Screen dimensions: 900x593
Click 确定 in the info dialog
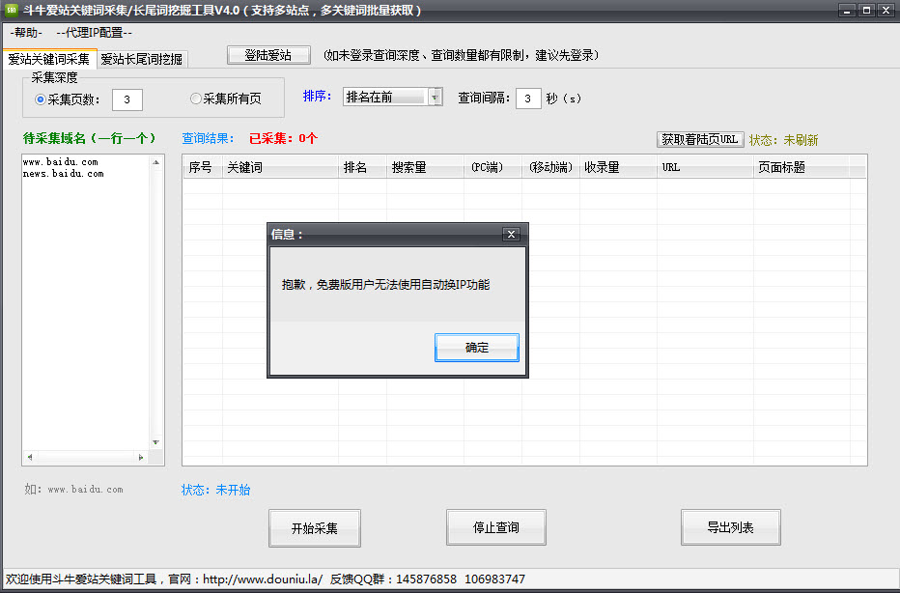[477, 348]
